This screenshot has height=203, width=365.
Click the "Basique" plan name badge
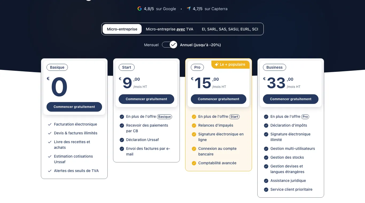pyautogui.click(x=57, y=67)
